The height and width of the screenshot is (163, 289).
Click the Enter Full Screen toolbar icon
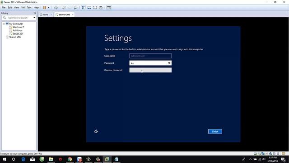pos(95,8)
